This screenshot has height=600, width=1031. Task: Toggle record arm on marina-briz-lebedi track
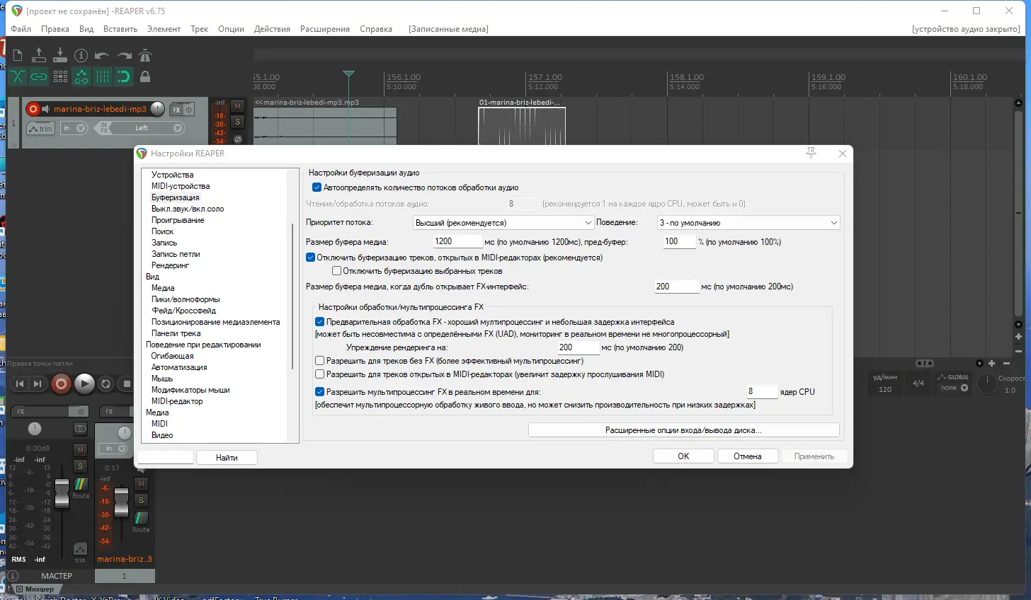click(x=33, y=109)
